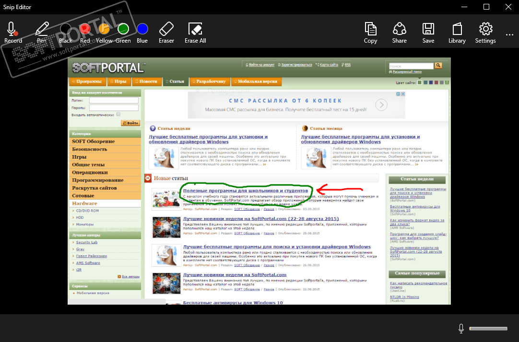Open the Мобильная версия tab

click(x=256, y=81)
